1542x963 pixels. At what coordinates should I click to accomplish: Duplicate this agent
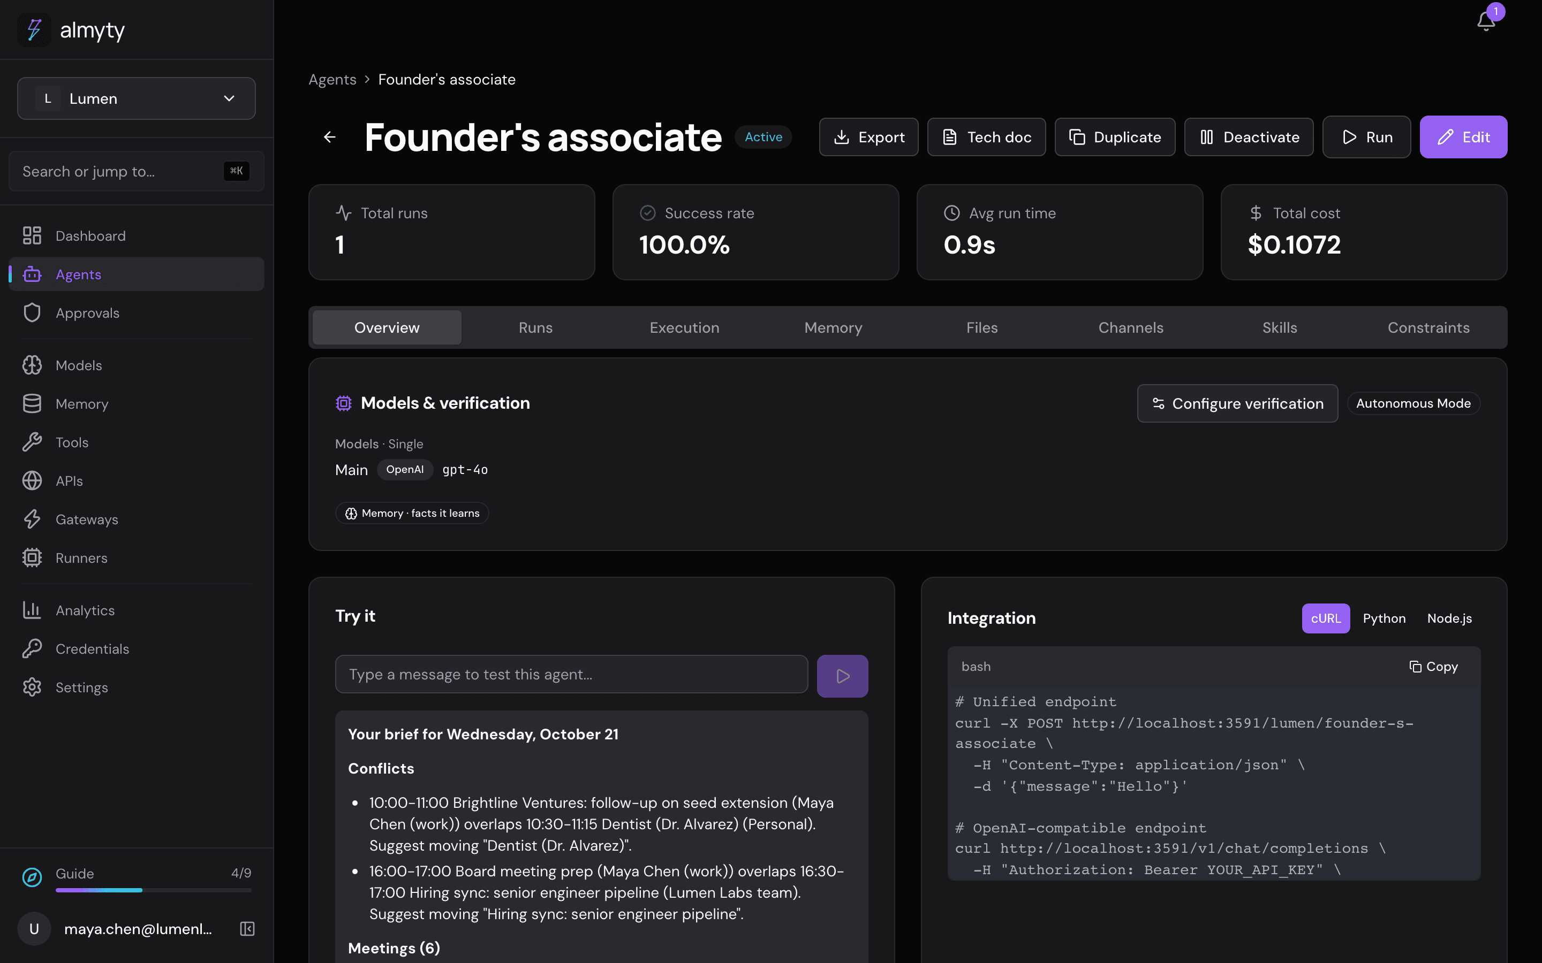1114,137
